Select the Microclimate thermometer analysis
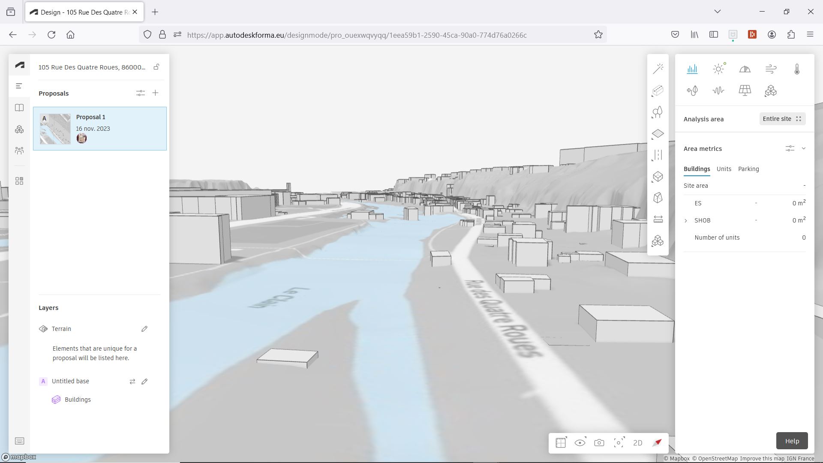 click(797, 69)
